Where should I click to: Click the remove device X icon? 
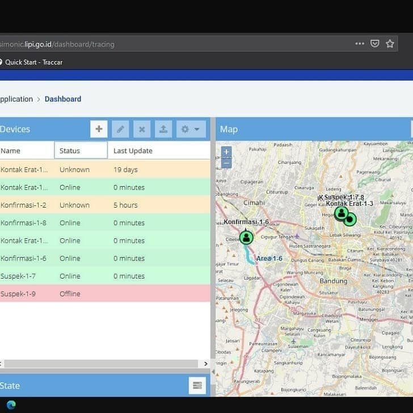coord(142,129)
